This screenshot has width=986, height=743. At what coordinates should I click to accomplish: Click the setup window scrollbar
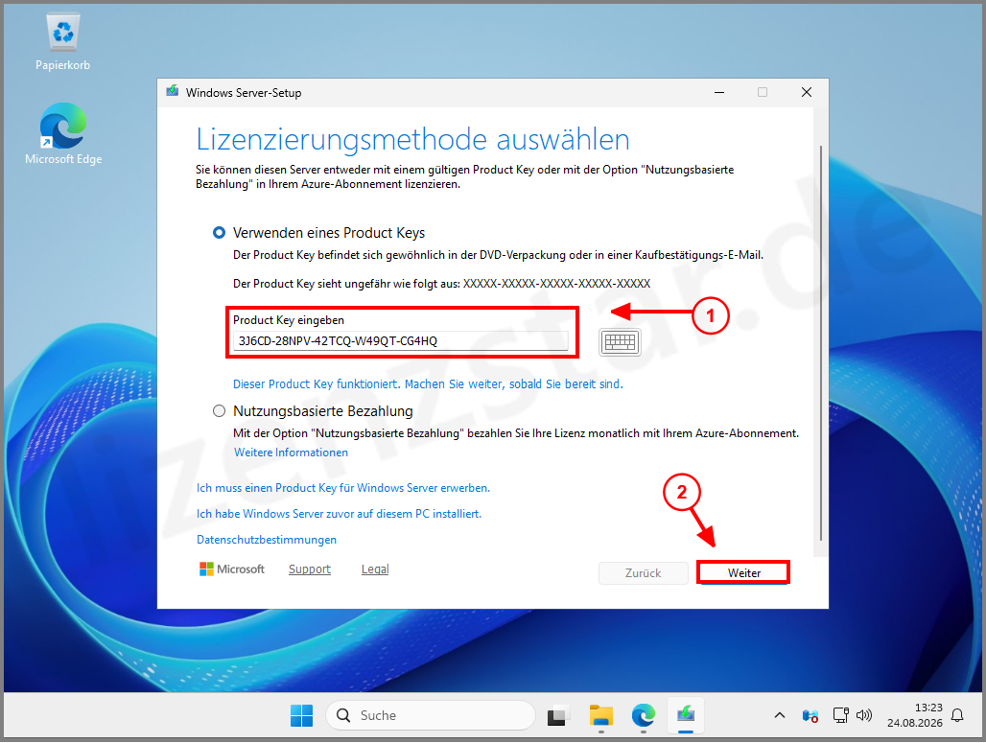821,342
